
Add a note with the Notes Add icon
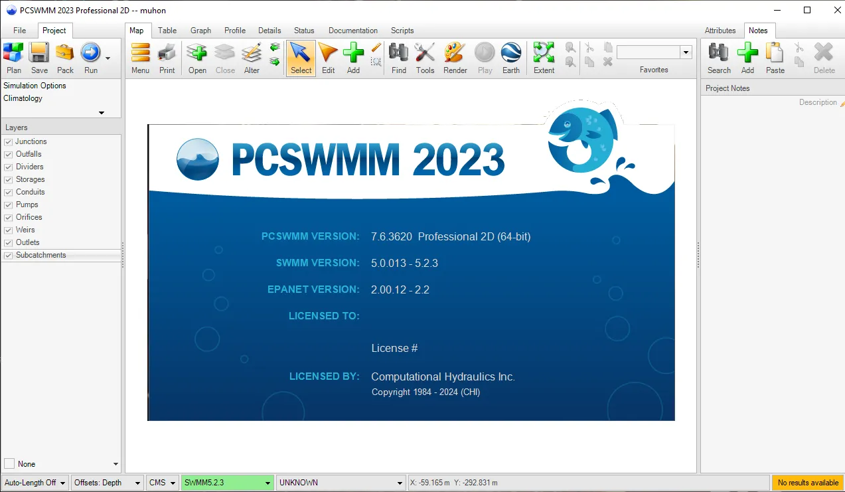747,58
